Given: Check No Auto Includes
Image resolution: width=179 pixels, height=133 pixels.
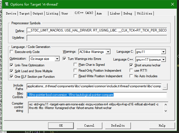Looking at the screenshot, I should tap(131, 76).
